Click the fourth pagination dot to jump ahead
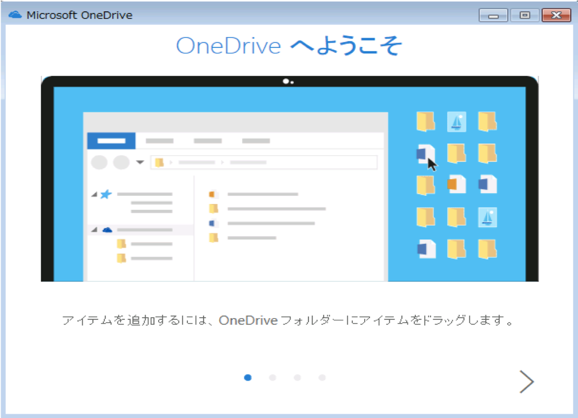Viewport: 578px width, 418px height. tap(322, 378)
